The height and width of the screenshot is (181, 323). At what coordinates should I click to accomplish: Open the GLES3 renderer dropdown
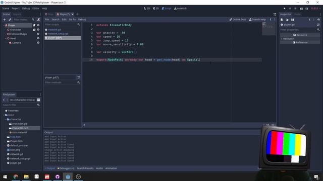316,9
